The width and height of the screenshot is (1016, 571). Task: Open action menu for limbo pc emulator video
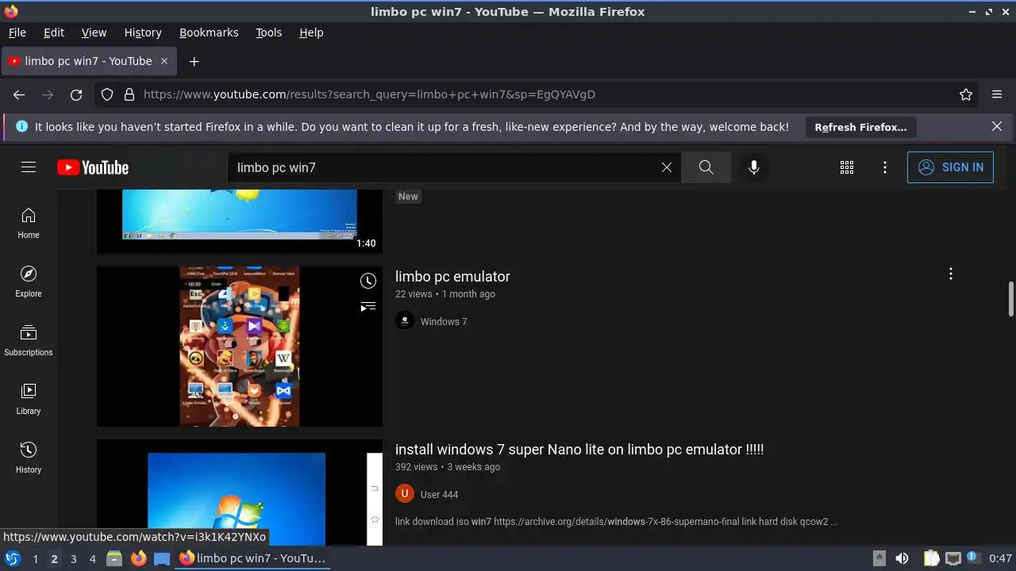[x=951, y=274]
